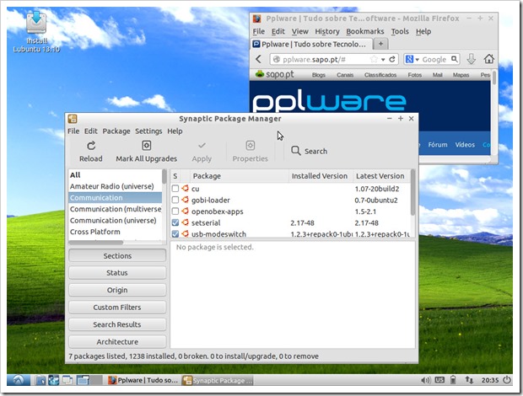This screenshot has width=523, height=396.
Task: Click the Firefox reload page icon
Action: pyautogui.click(x=392, y=59)
